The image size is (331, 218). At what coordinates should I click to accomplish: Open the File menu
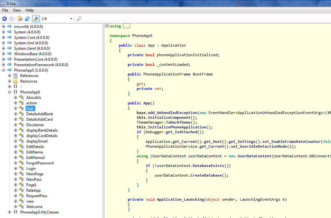pyautogui.click(x=5, y=10)
